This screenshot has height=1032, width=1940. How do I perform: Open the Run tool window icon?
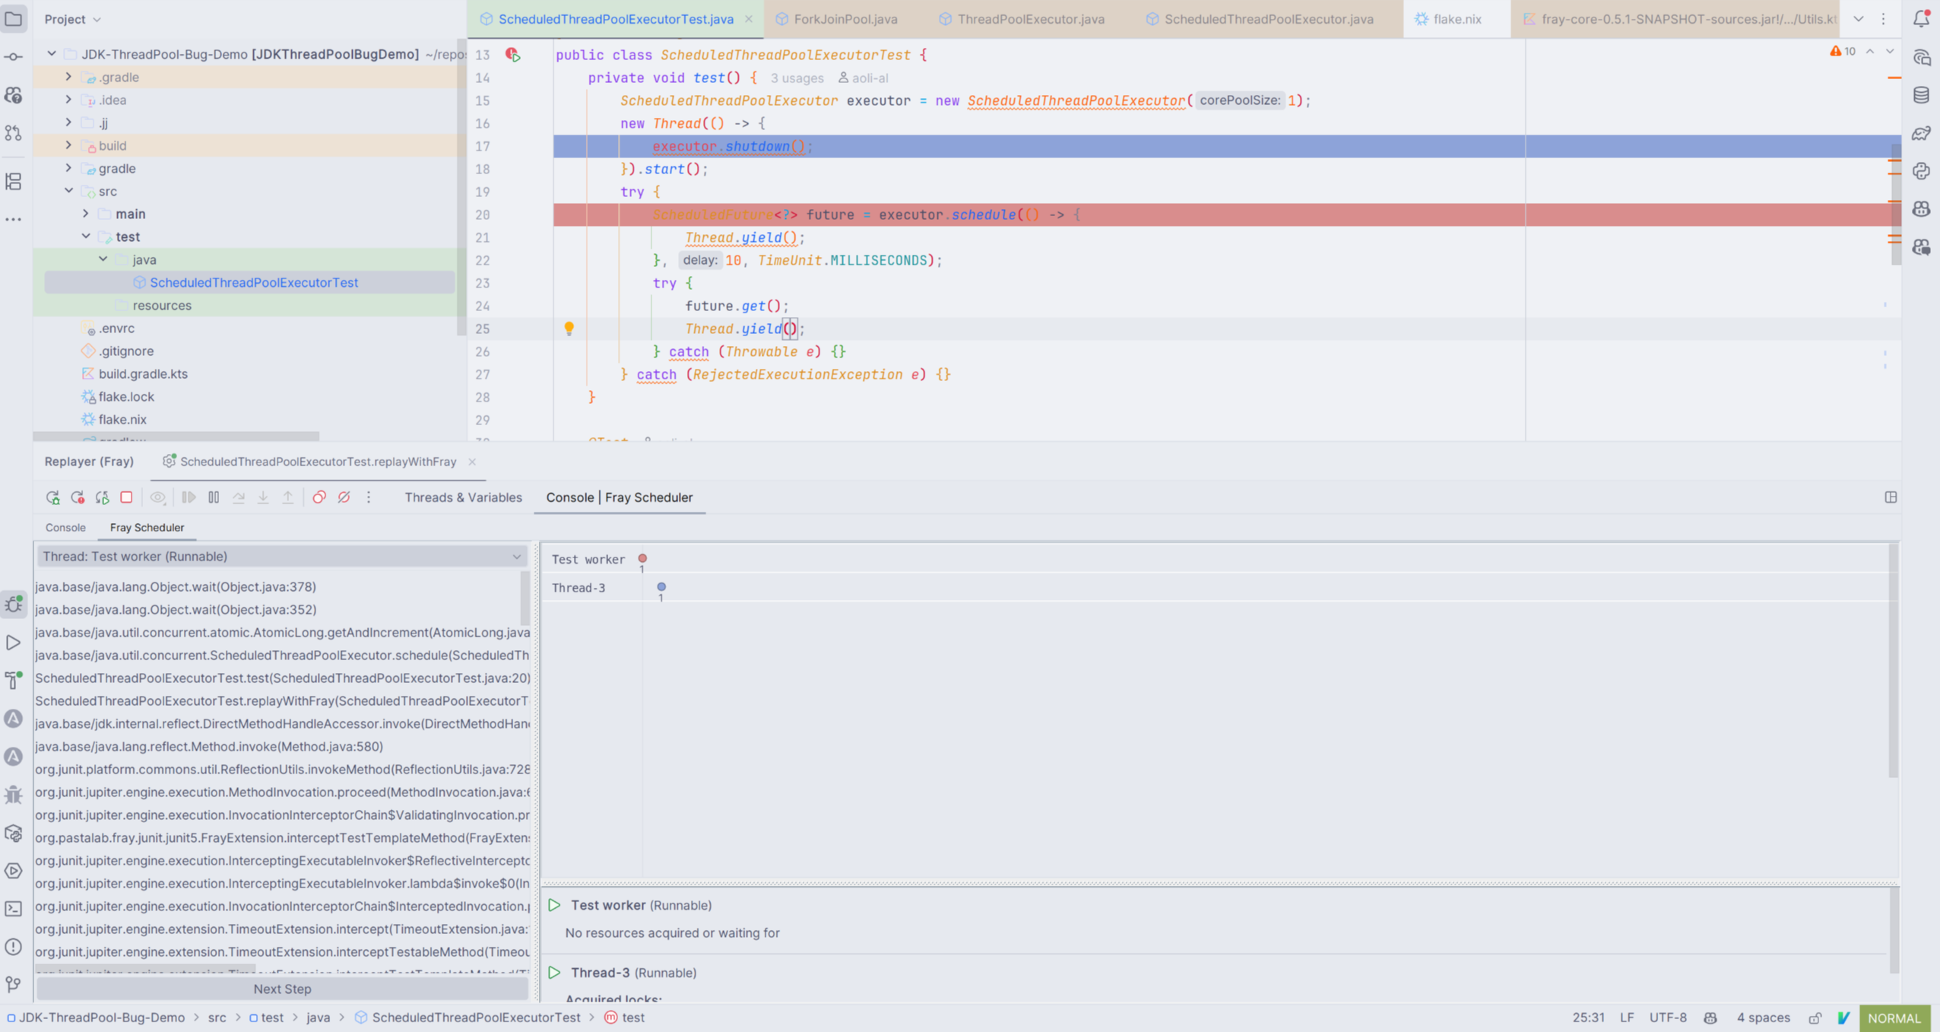[14, 643]
